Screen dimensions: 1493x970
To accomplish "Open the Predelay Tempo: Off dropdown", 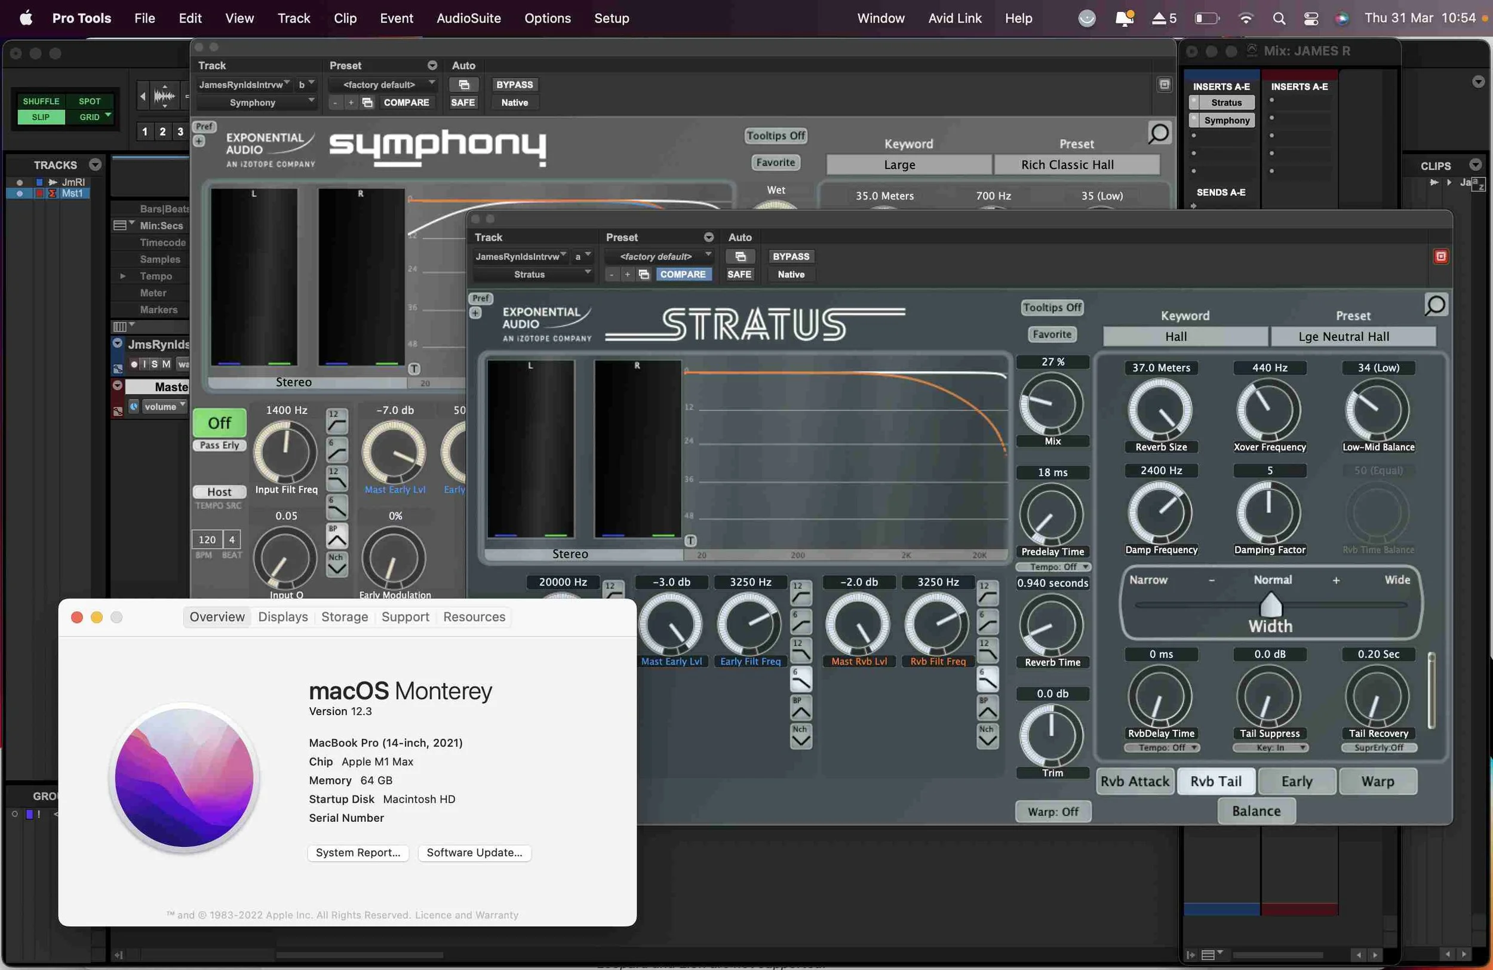I will (x=1053, y=567).
